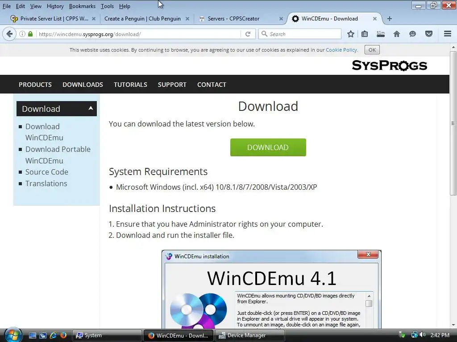Image resolution: width=457 pixels, height=342 pixels.
Task: Open Translations sidebar link
Action: (x=46, y=183)
